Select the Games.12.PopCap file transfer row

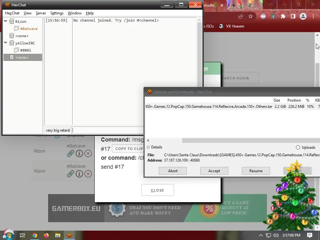point(232,107)
